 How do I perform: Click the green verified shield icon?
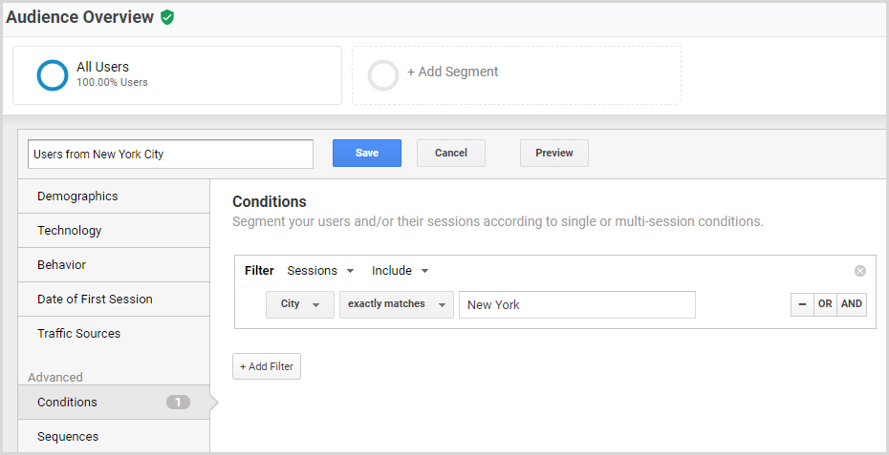166,17
